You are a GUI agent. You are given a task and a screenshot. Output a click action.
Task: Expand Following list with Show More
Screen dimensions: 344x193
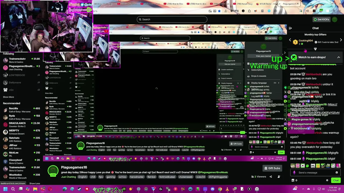coord(8,97)
